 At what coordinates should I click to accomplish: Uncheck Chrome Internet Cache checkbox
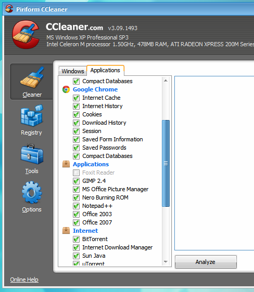pos(76,98)
